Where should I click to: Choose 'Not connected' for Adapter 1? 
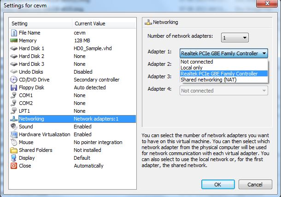(x=224, y=62)
